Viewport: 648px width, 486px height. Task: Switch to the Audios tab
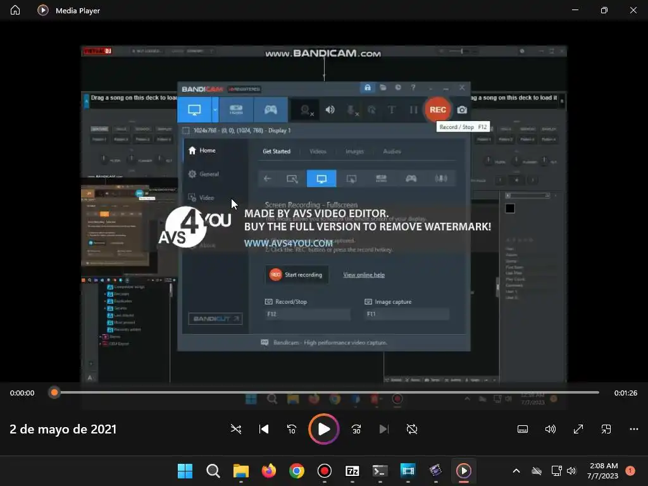[392, 151]
